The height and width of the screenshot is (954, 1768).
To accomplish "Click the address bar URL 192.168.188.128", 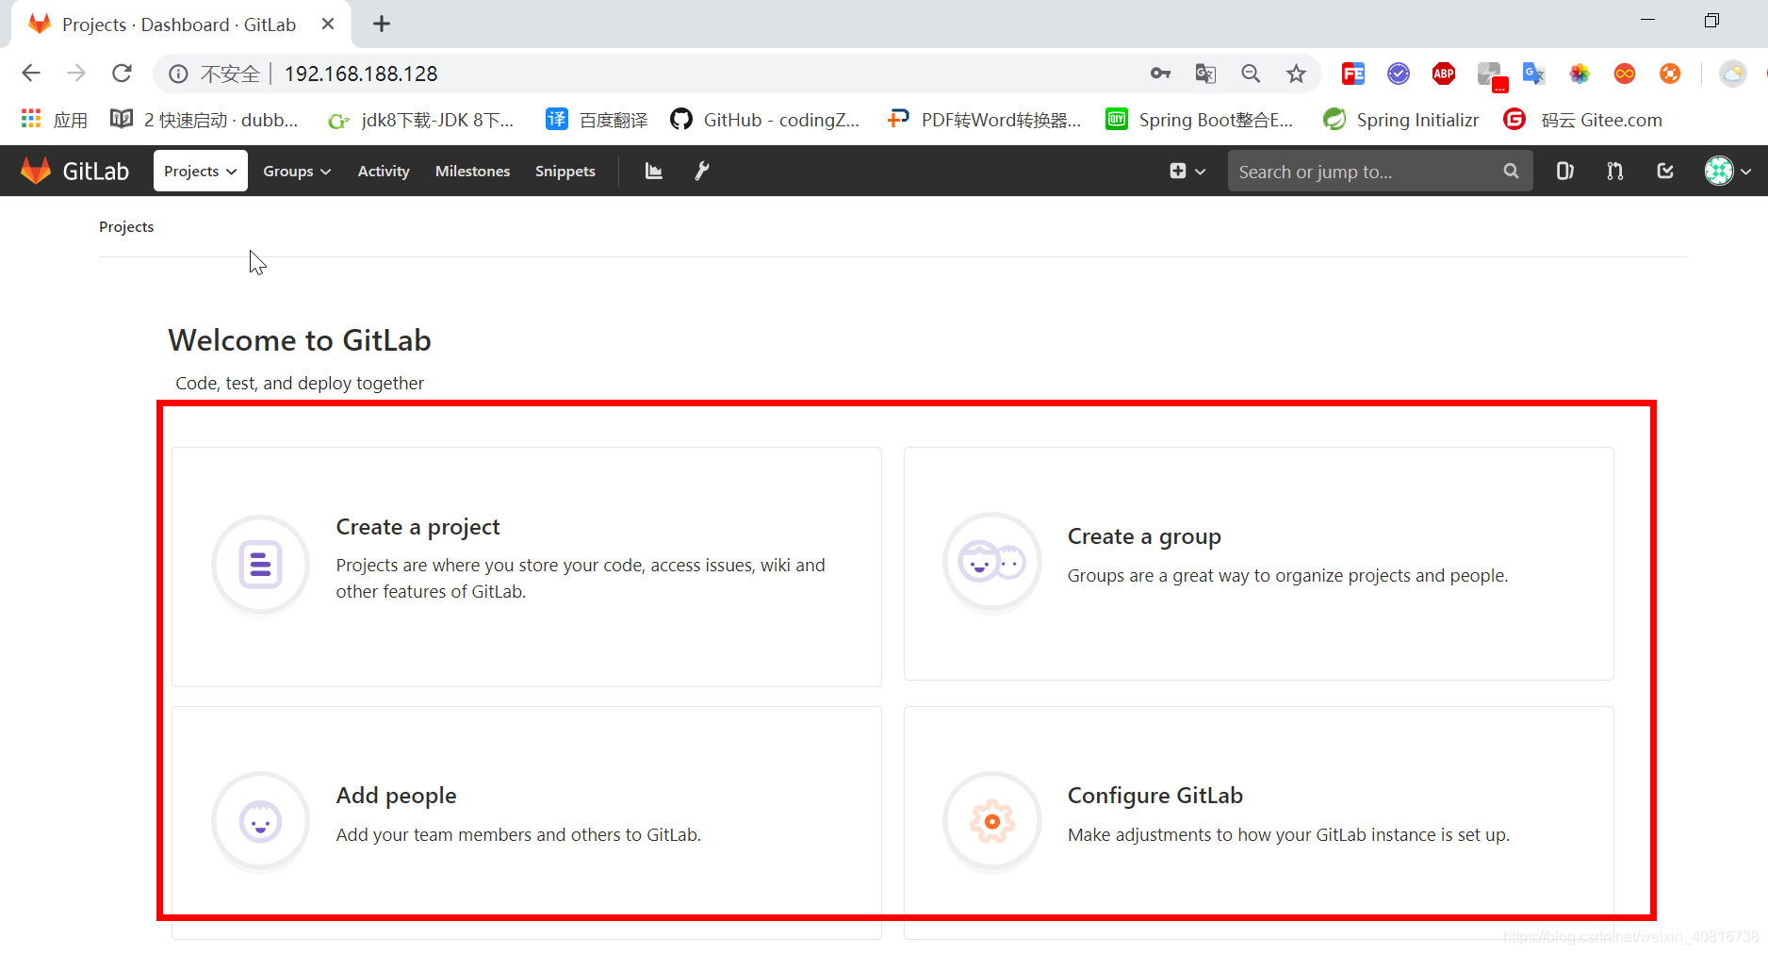I will 361,74.
